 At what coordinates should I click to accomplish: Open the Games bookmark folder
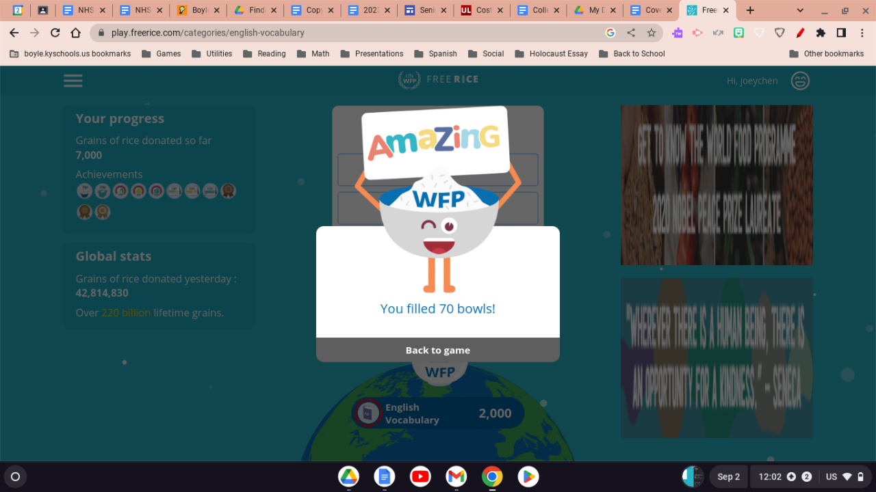click(162, 53)
